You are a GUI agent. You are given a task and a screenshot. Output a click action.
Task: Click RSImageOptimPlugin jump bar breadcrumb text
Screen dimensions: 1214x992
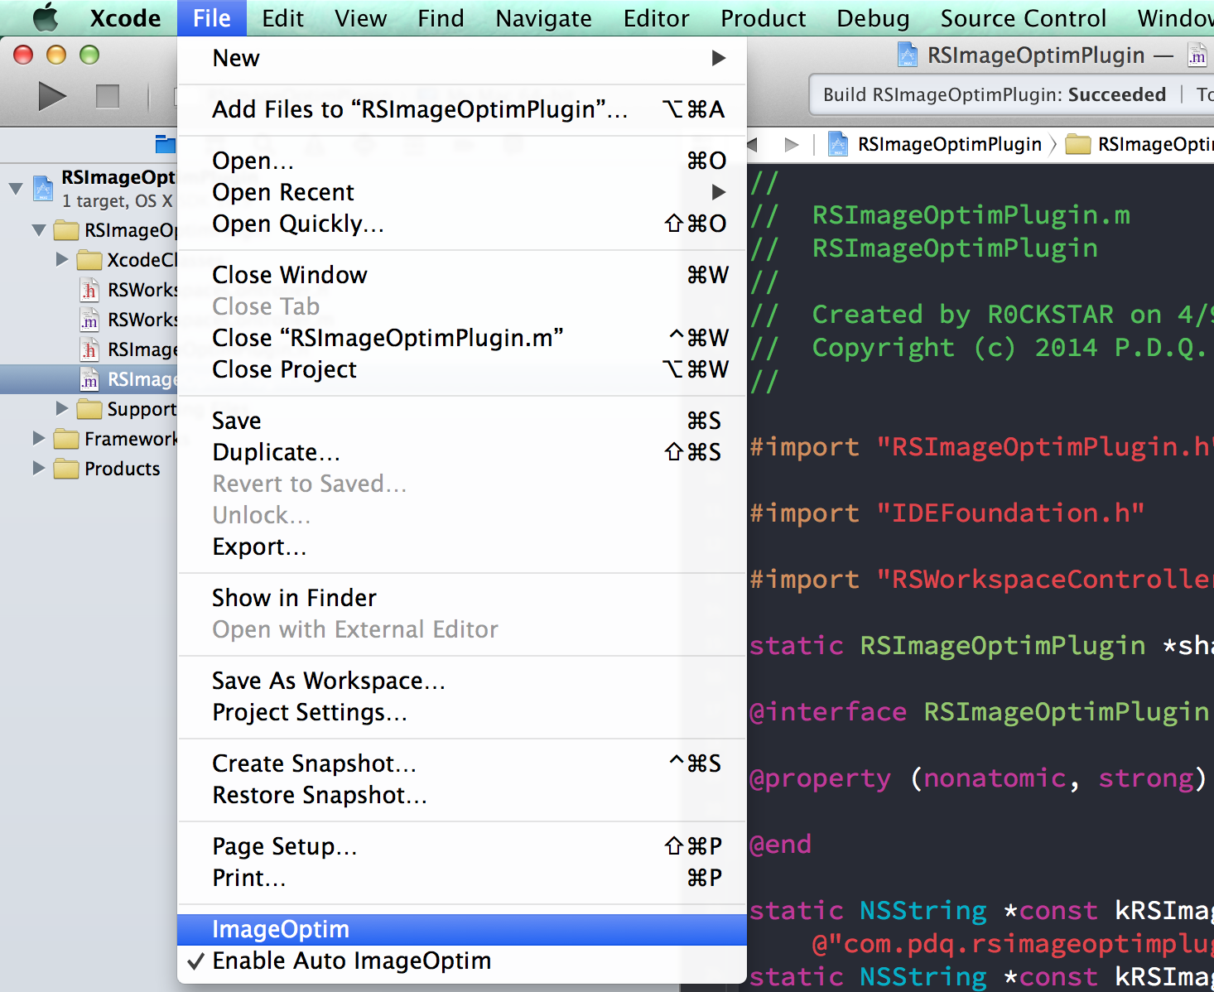[949, 145]
